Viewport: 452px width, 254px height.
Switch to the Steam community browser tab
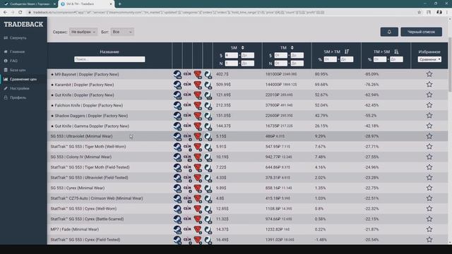[29, 4]
